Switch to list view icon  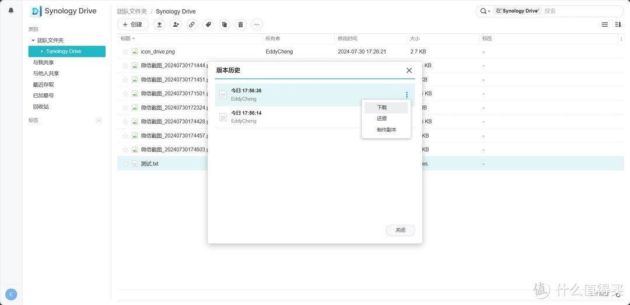[604, 24]
